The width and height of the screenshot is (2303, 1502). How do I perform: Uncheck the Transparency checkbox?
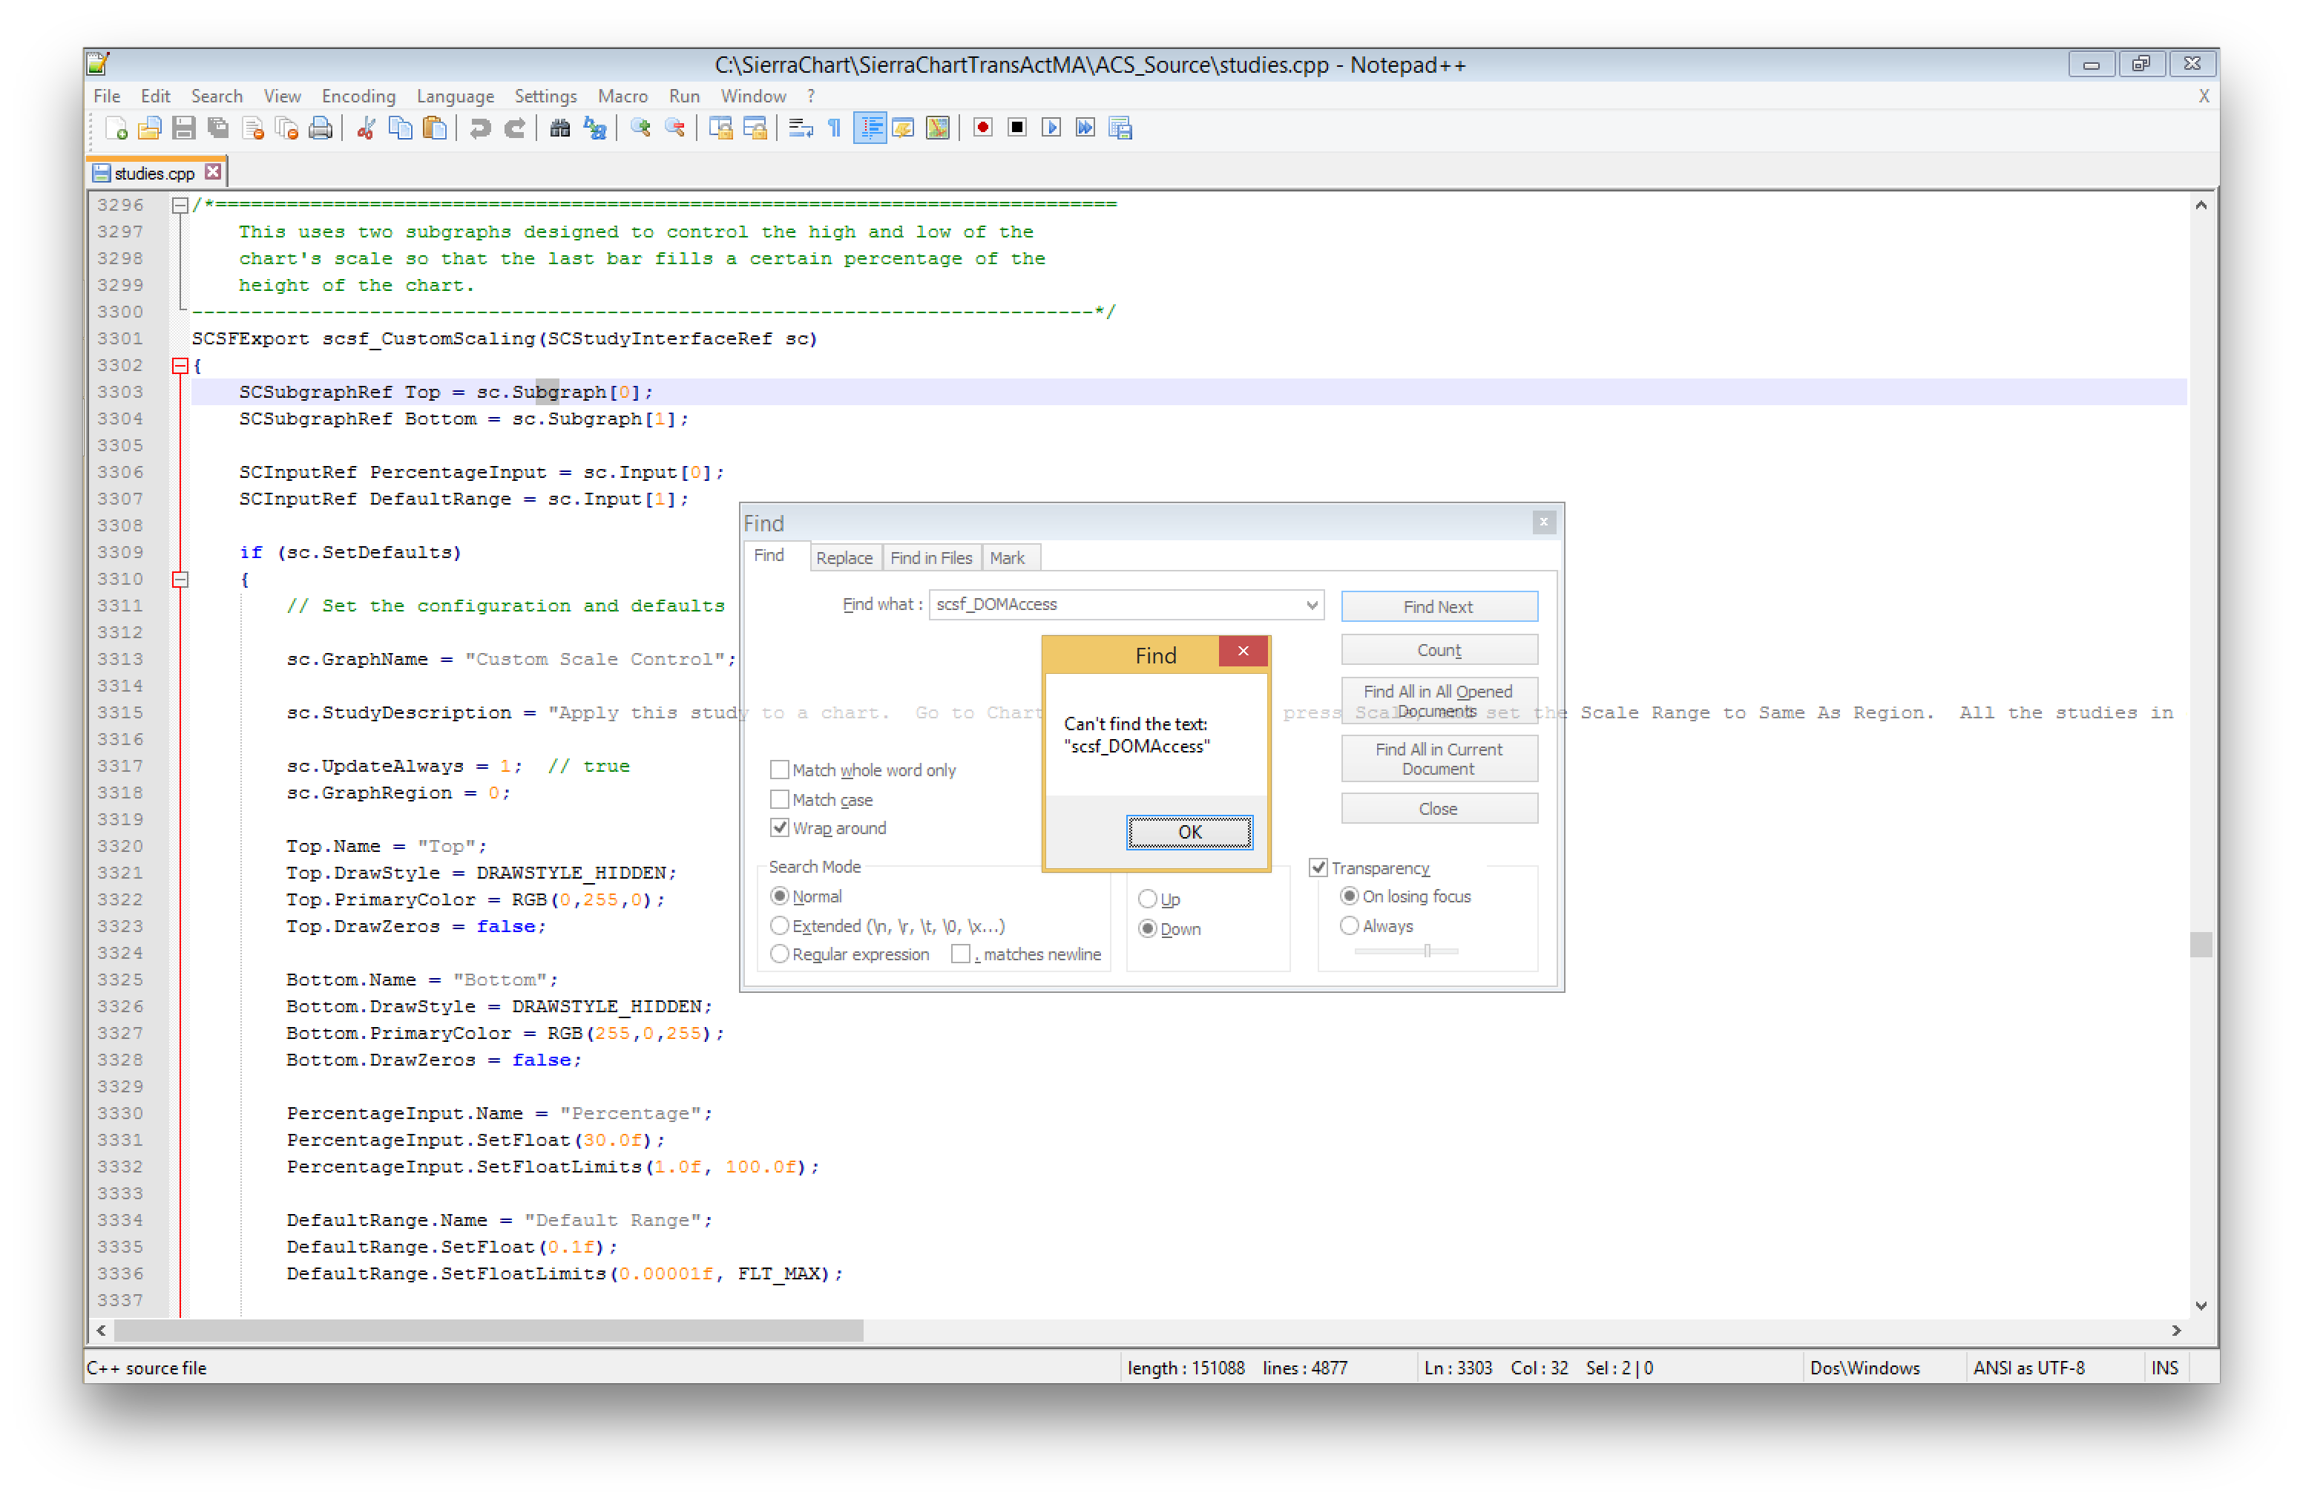click(1318, 868)
